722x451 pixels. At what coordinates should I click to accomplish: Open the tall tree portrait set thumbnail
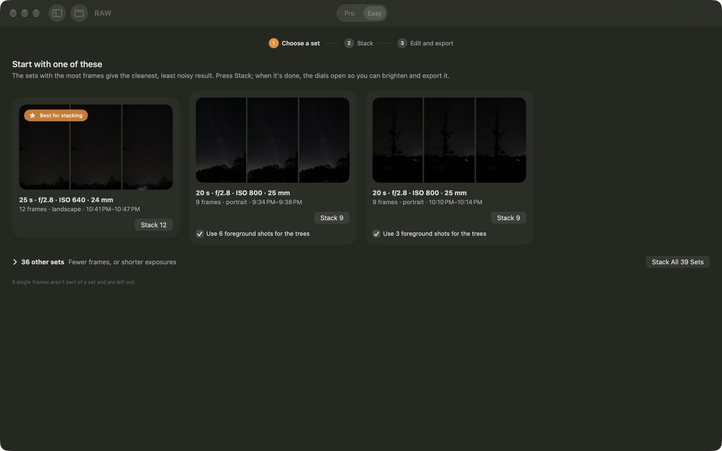tap(449, 140)
